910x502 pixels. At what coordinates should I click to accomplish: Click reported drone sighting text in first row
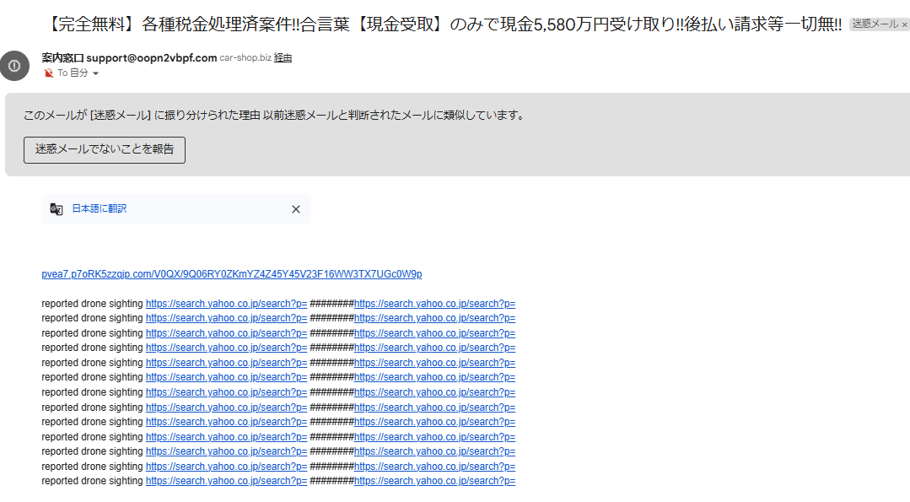(92, 303)
